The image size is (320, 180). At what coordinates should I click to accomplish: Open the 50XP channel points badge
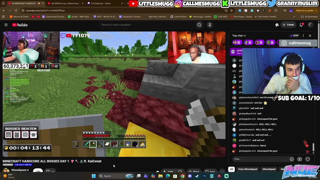(294, 36)
